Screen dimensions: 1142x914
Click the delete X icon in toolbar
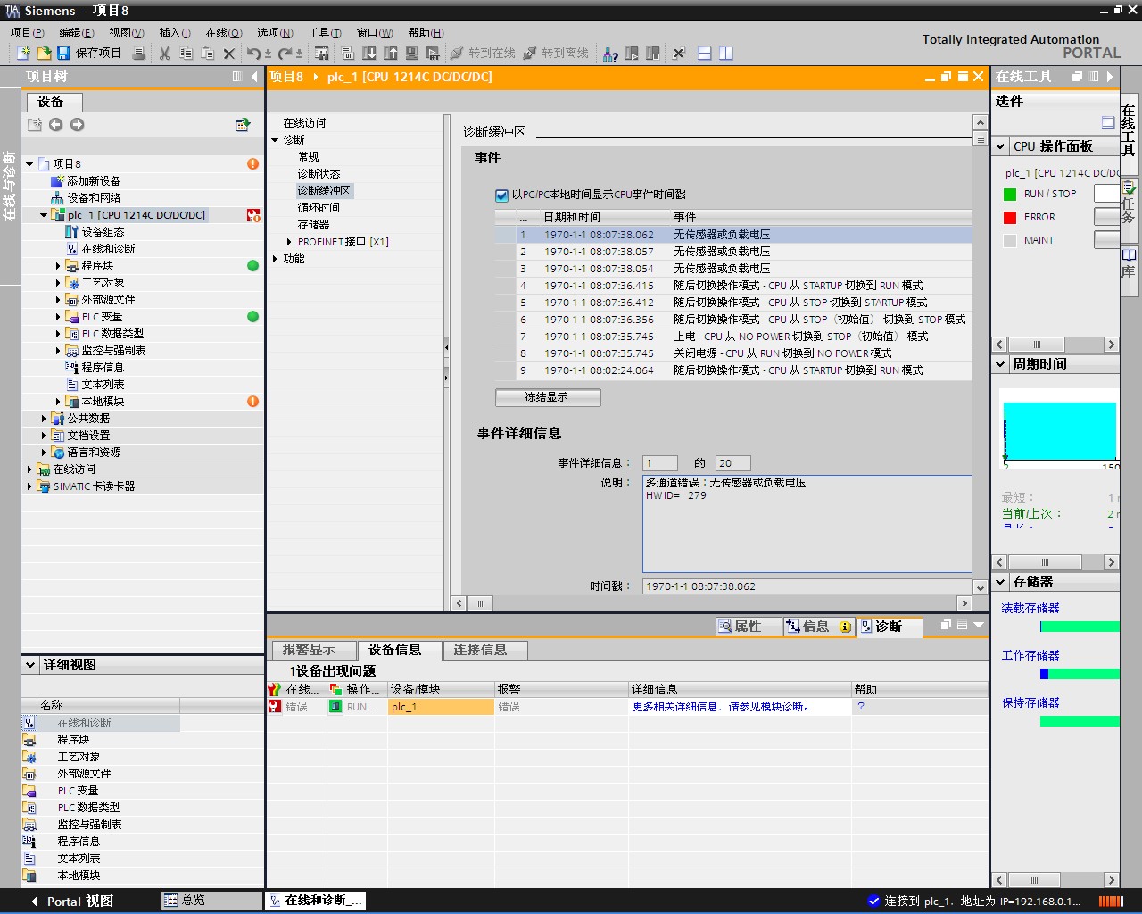pos(229,54)
